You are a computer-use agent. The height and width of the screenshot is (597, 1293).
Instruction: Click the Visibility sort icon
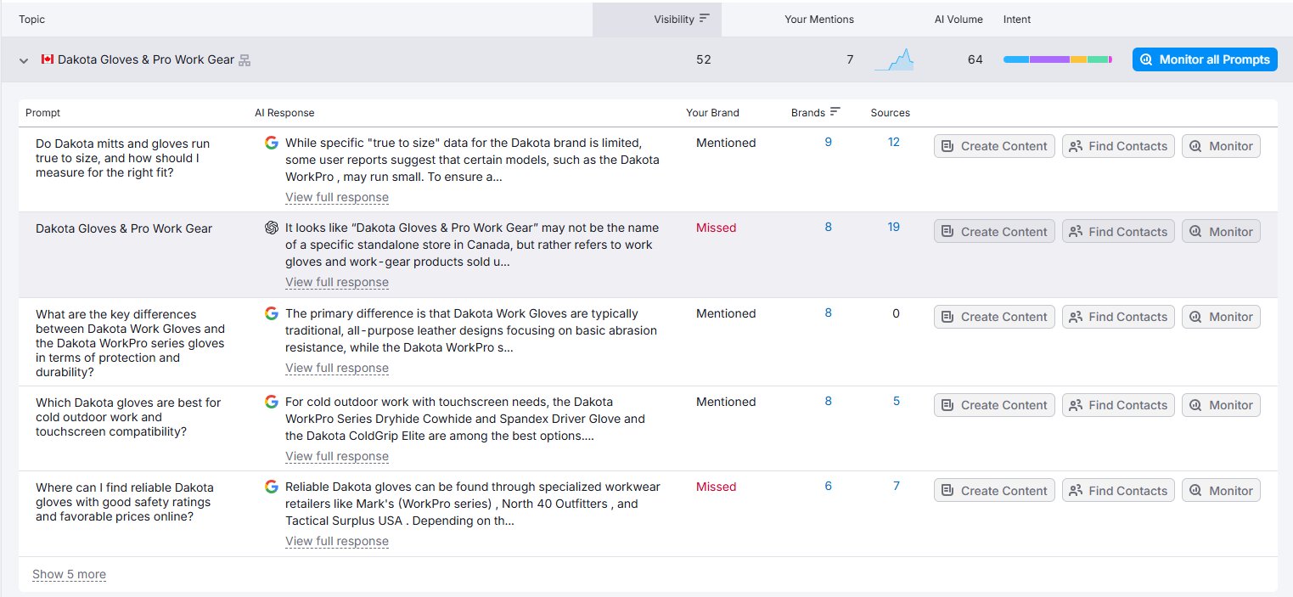coord(704,19)
